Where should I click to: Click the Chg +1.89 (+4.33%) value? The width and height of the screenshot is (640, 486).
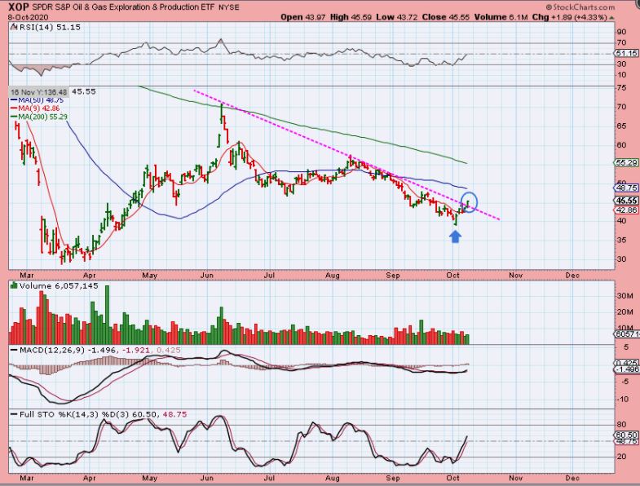coord(569,17)
